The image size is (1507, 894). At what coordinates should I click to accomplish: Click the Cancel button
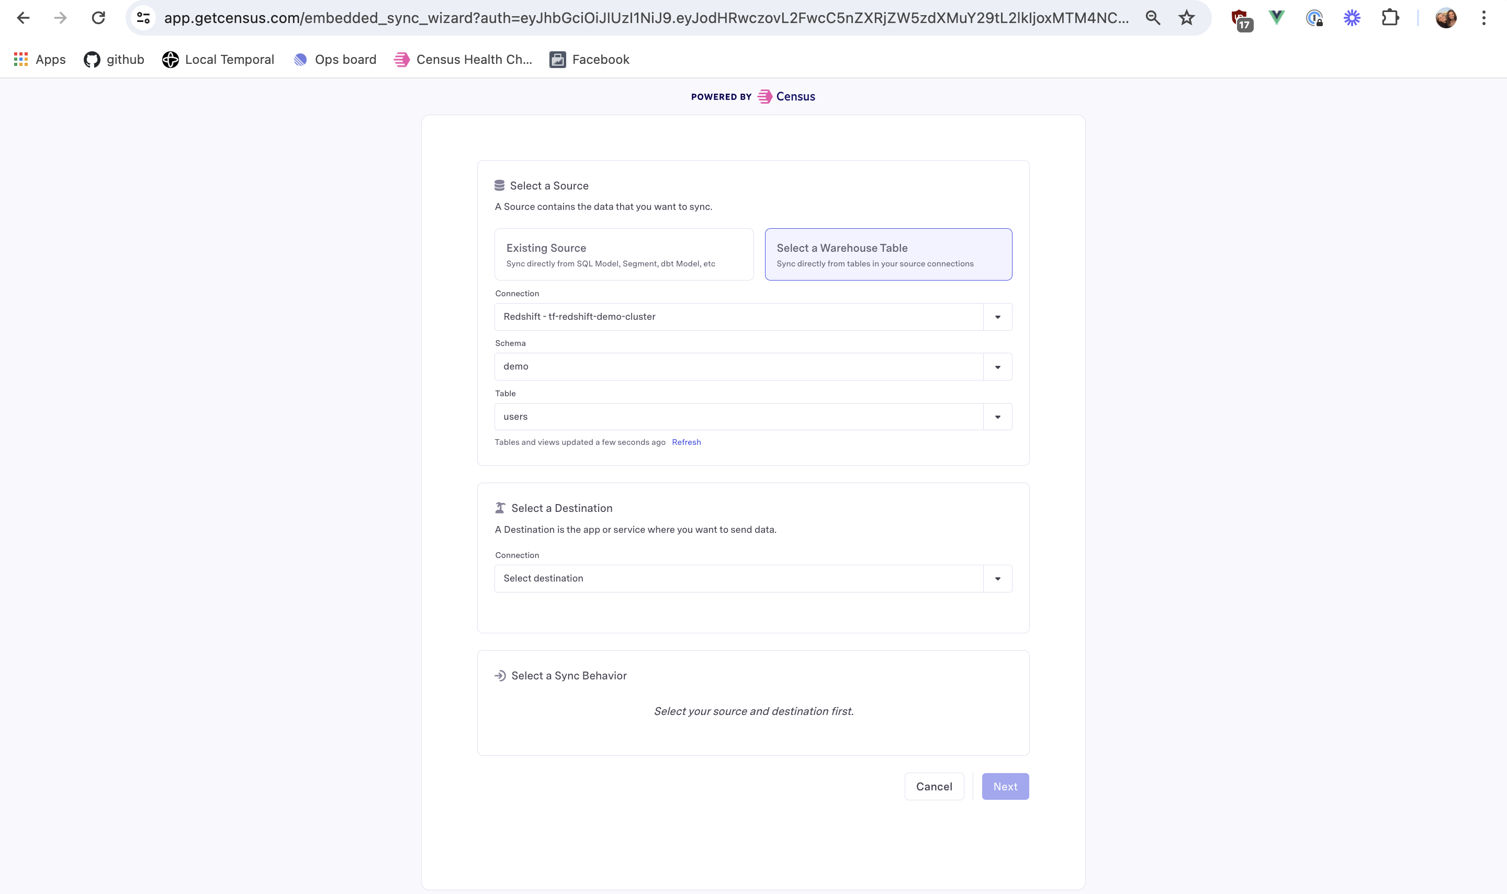934,787
